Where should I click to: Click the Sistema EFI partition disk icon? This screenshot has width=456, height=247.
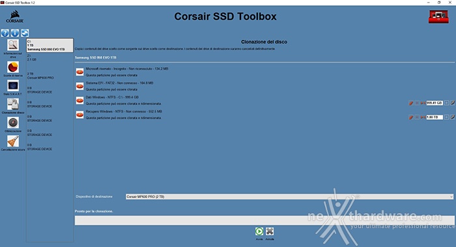point(79,86)
